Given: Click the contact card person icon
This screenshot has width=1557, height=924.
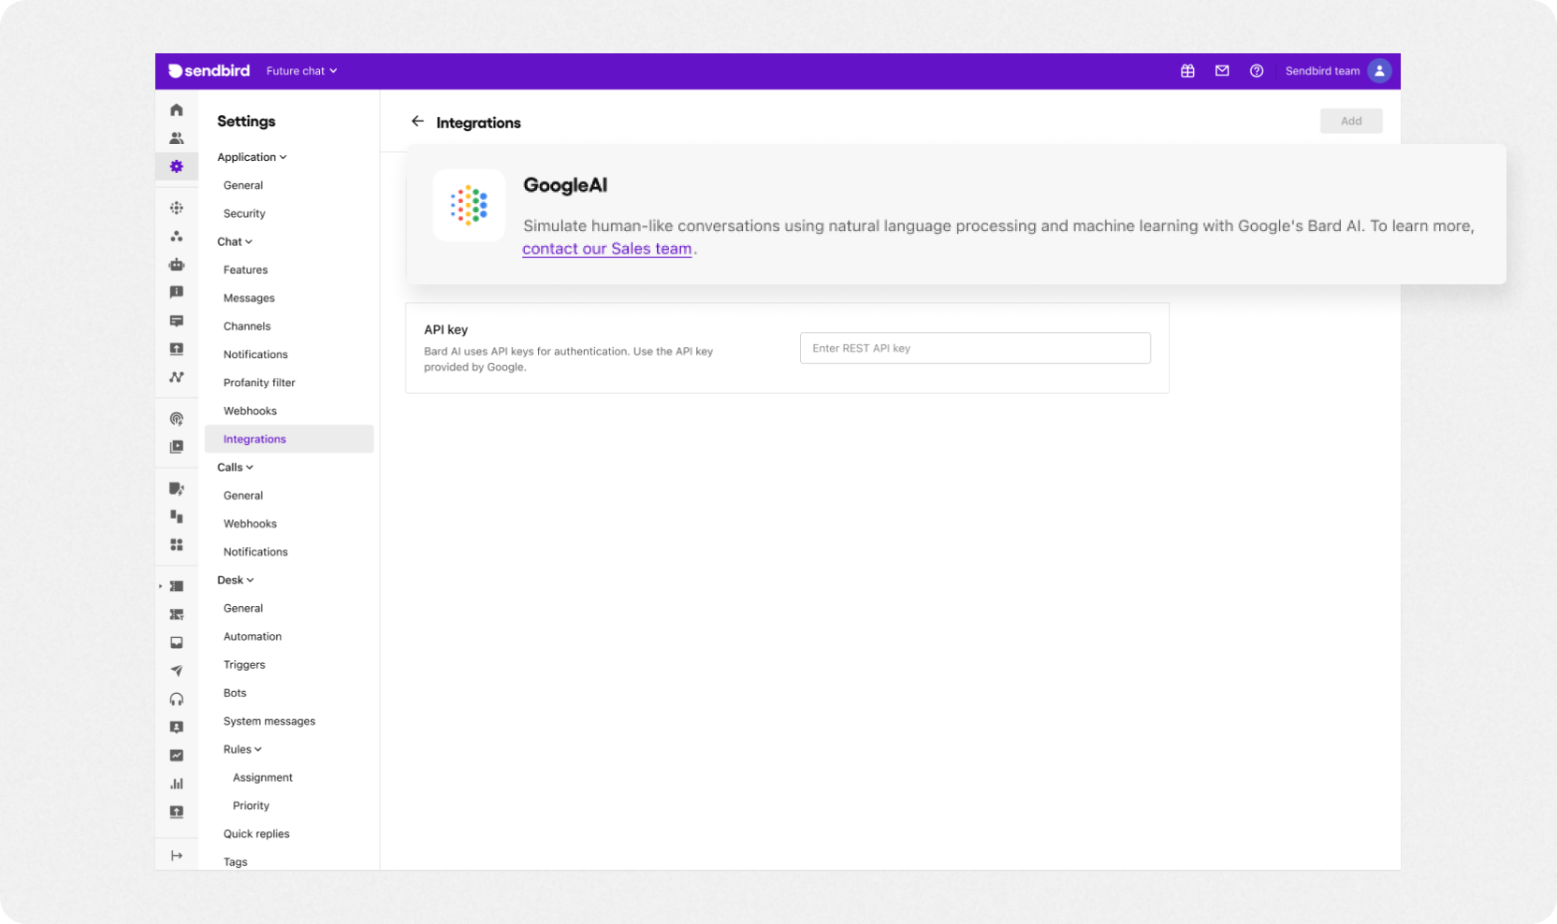Looking at the screenshot, I should (176, 728).
